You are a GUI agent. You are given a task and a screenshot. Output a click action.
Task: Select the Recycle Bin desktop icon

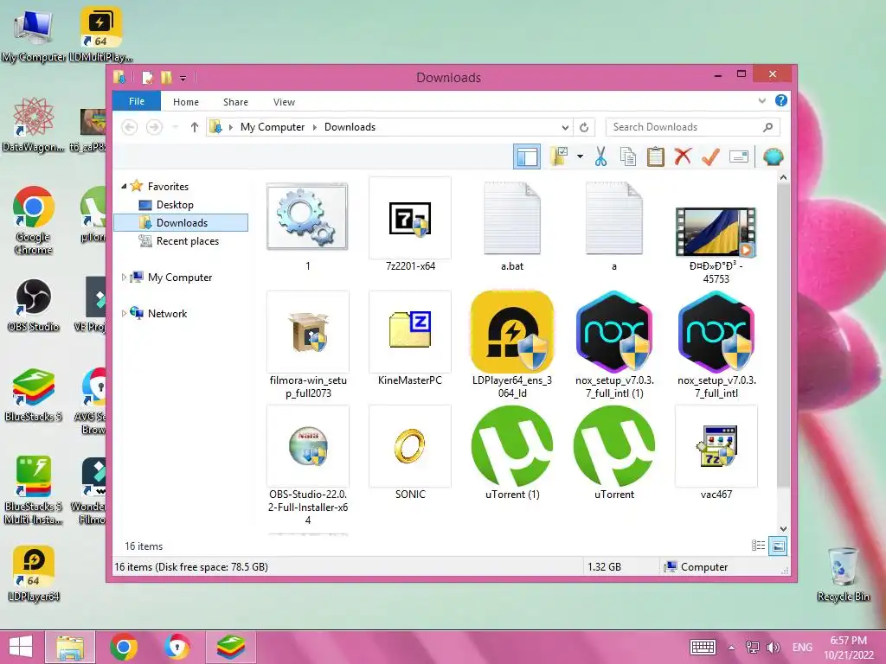(x=843, y=574)
